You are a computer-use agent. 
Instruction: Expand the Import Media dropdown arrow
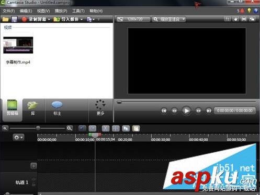[x=82, y=19]
